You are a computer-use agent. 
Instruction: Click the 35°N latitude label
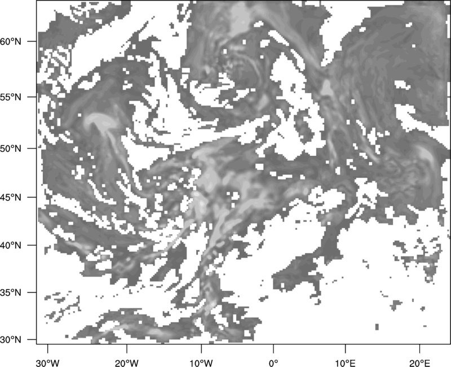(x=11, y=292)
